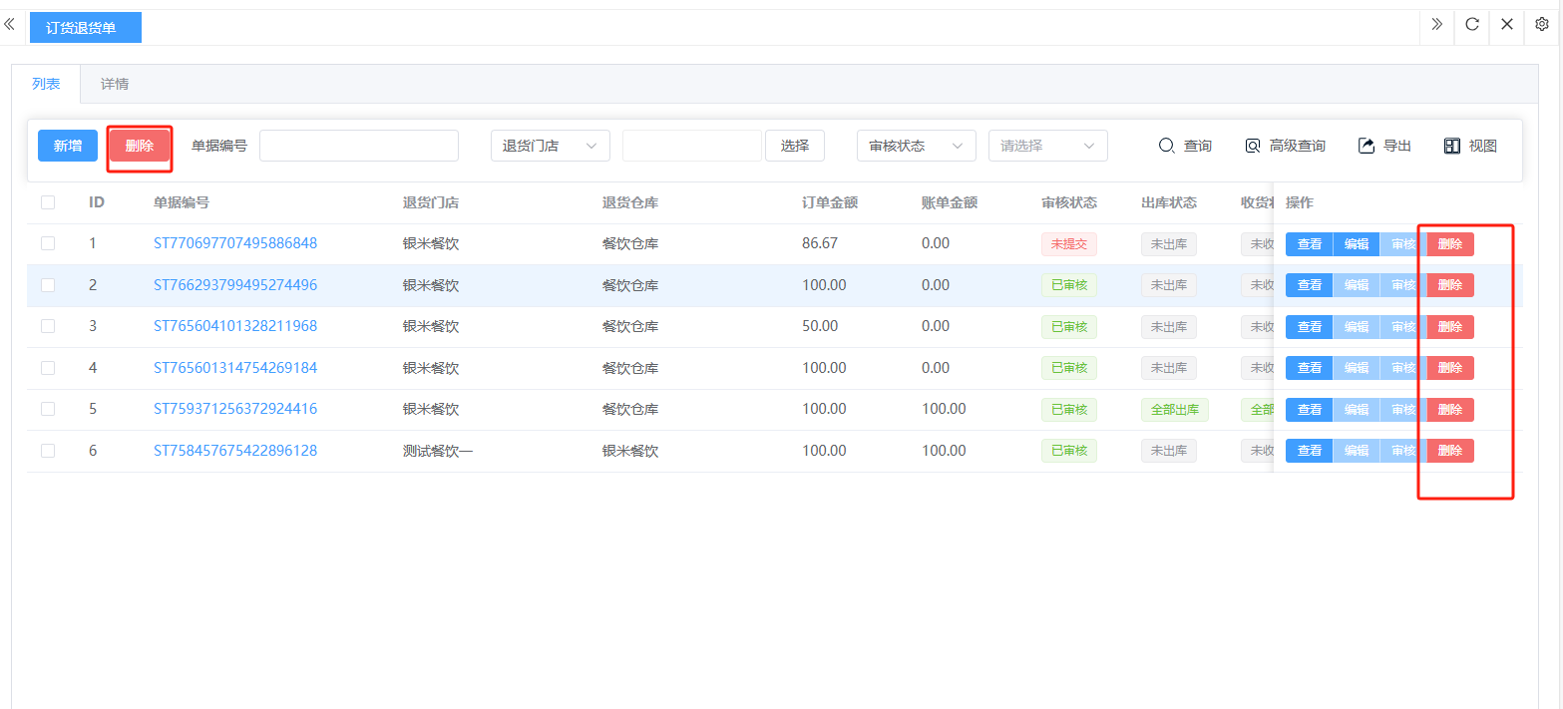The height and width of the screenshot is (709, 1563).
Task: Open 高级查询 advanced search
Action: tap(1285, 146)
